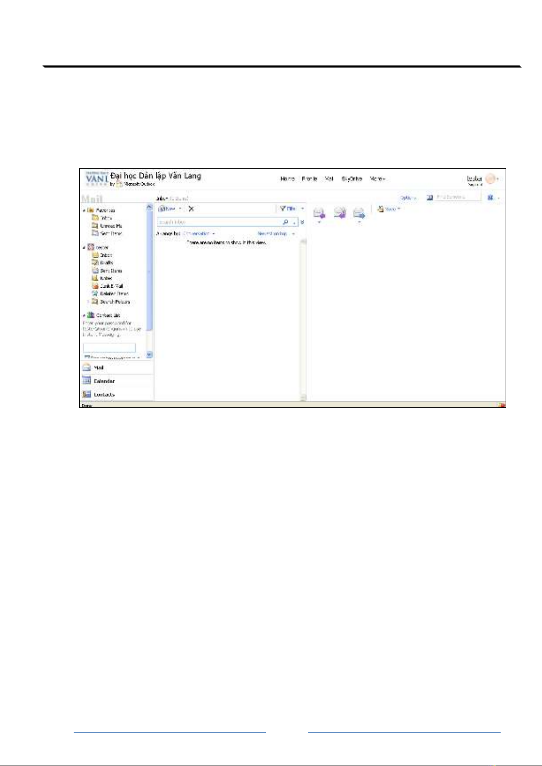Screen dimensions: 542x766
Task: Collapse the Favorites folder group
Action: tap(84, 210)
